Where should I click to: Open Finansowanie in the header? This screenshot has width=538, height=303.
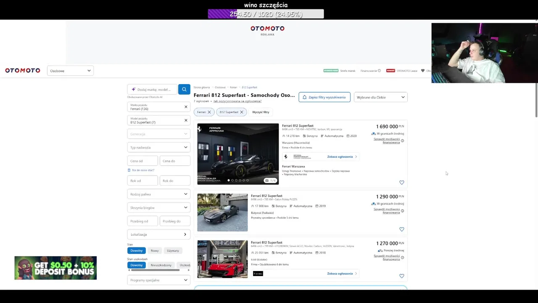[x=369, y=71]
